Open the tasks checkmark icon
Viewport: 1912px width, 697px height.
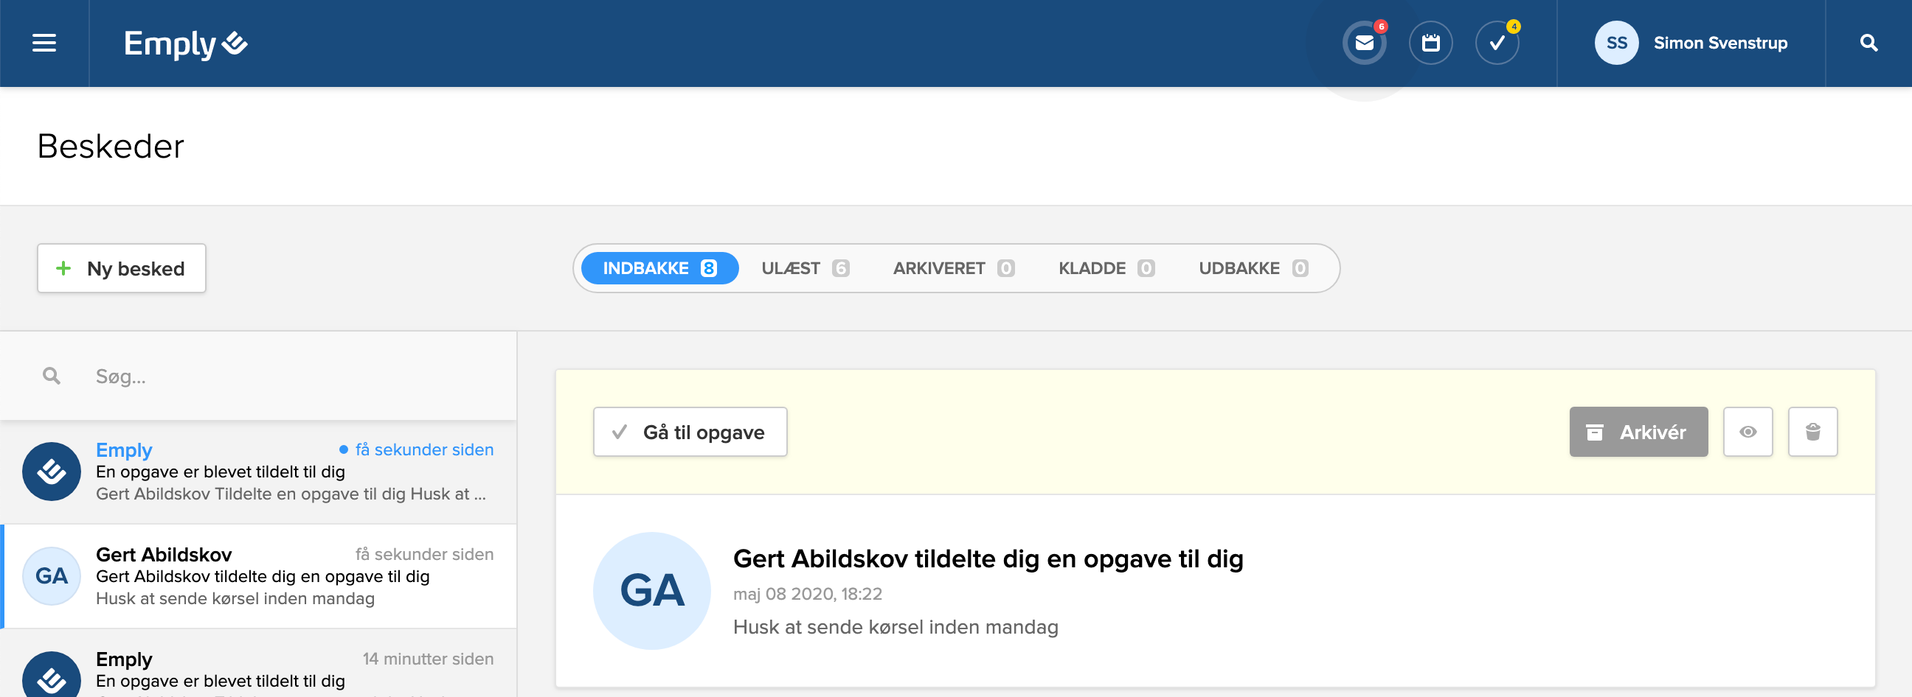[x=1497, y=43]
